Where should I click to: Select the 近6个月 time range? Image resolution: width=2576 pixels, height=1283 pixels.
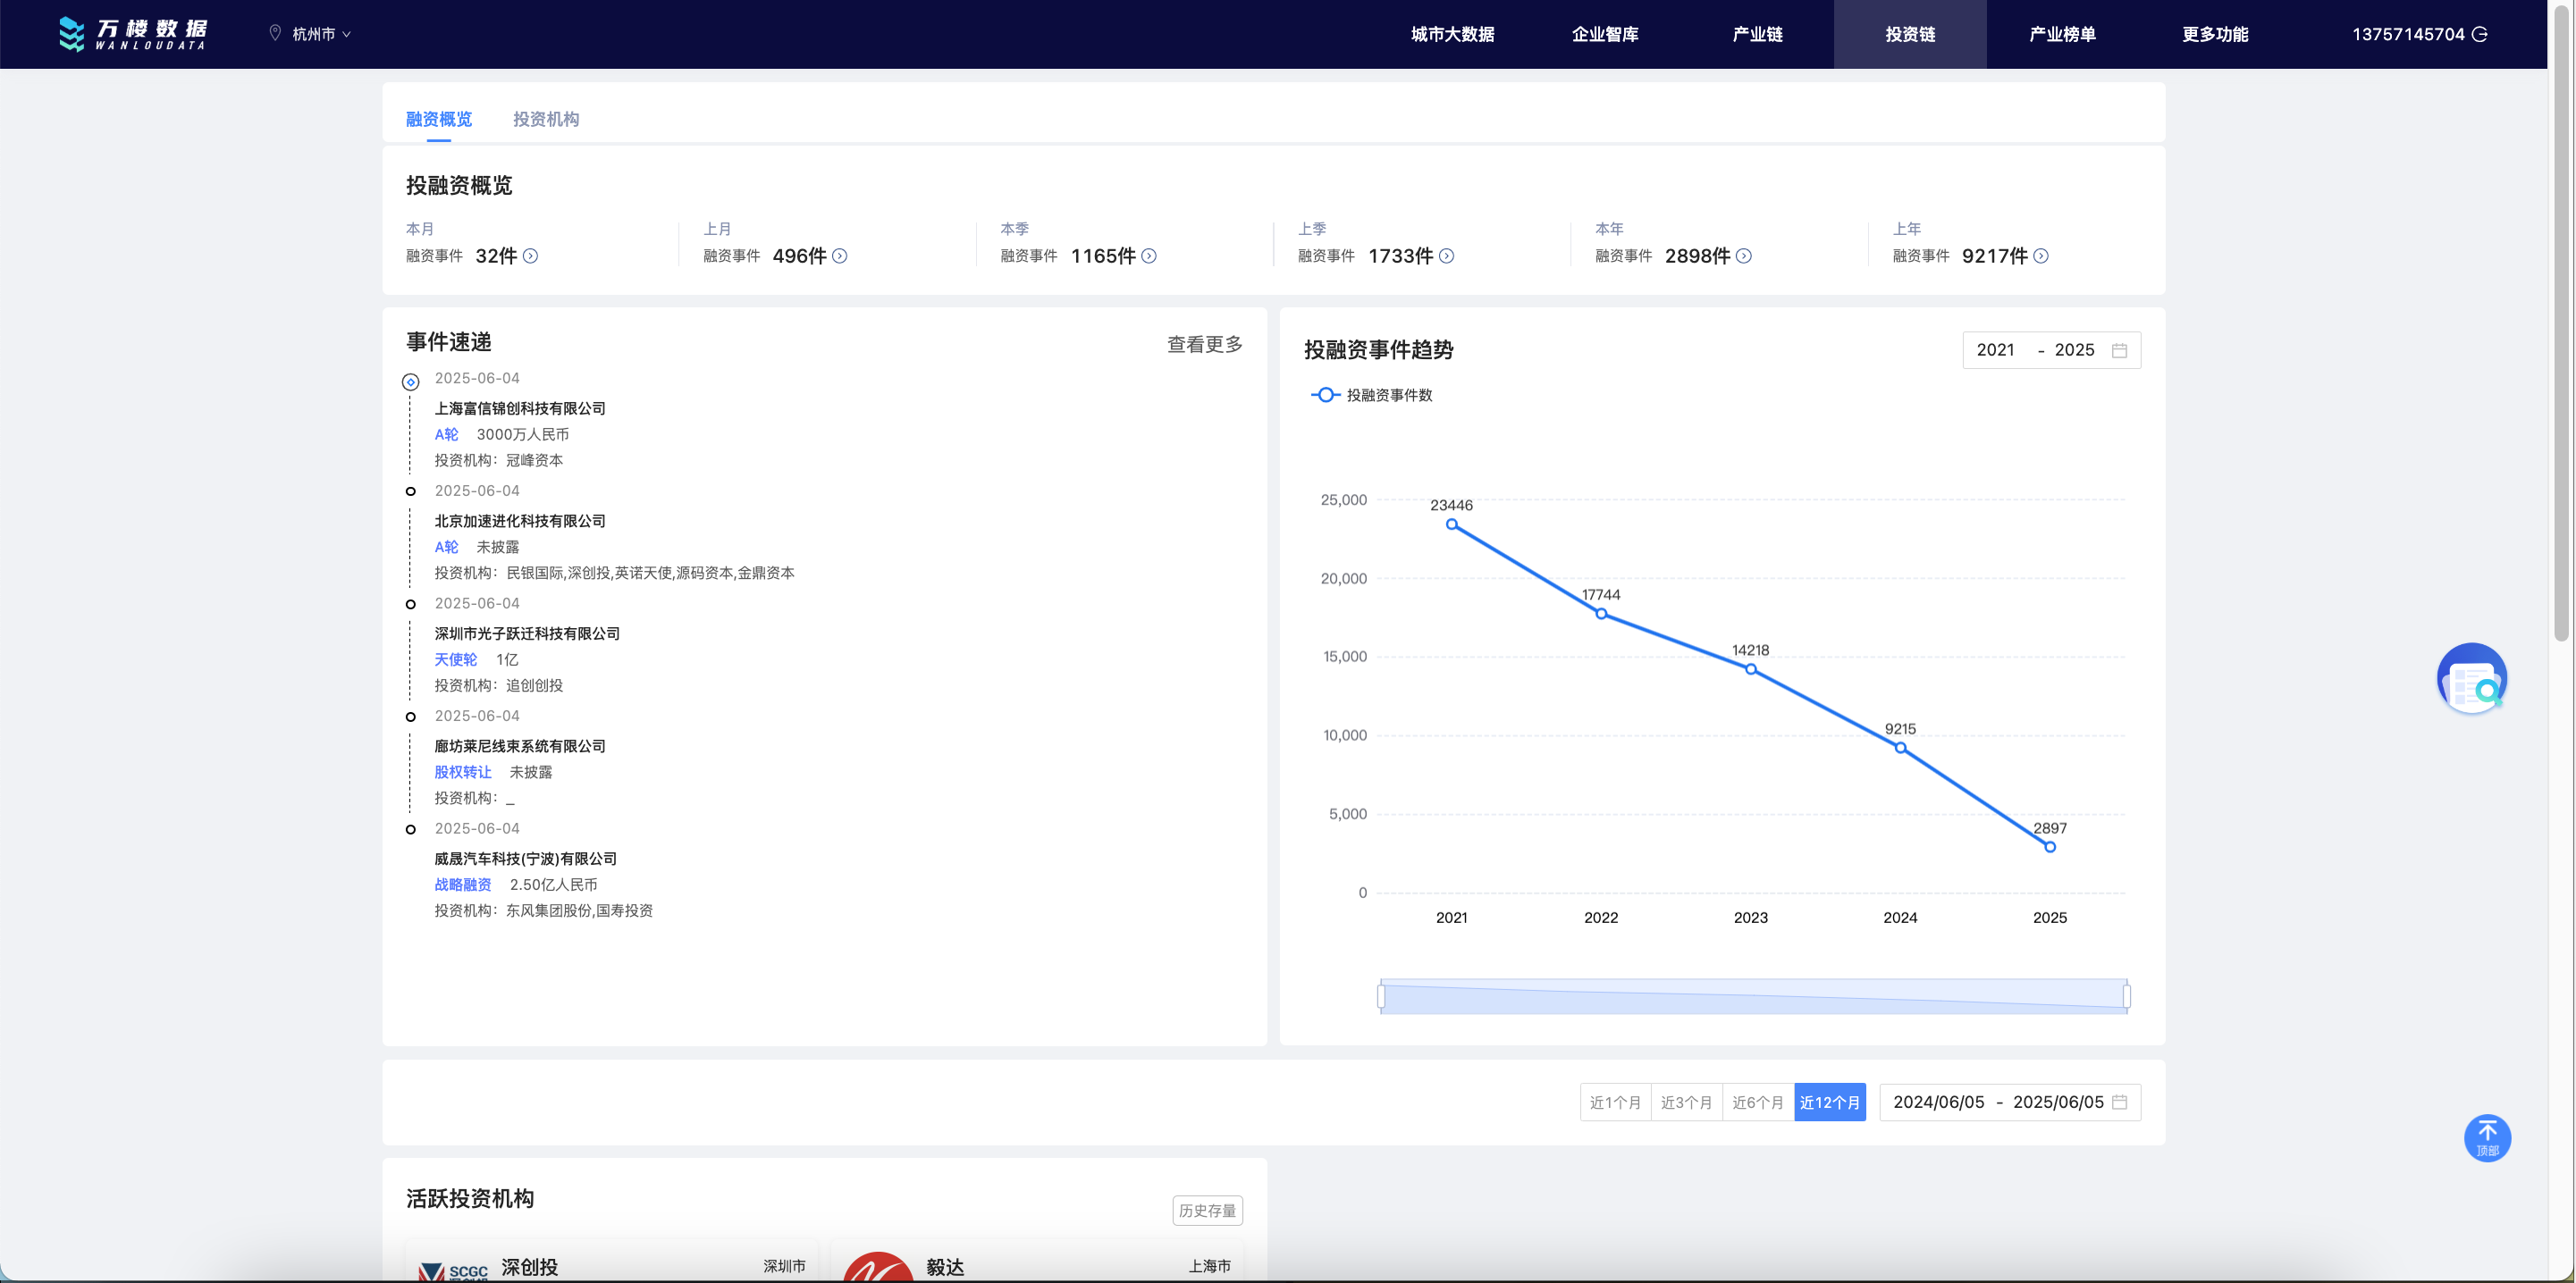1757,1103
